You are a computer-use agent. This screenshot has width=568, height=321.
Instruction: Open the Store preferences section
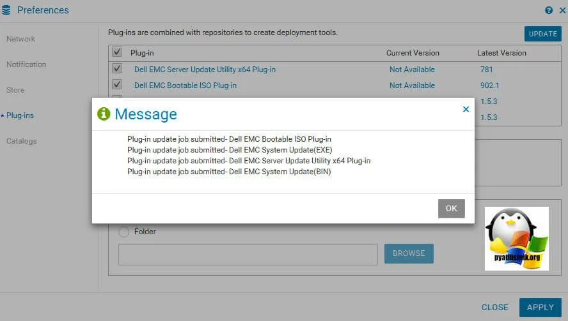15,90
